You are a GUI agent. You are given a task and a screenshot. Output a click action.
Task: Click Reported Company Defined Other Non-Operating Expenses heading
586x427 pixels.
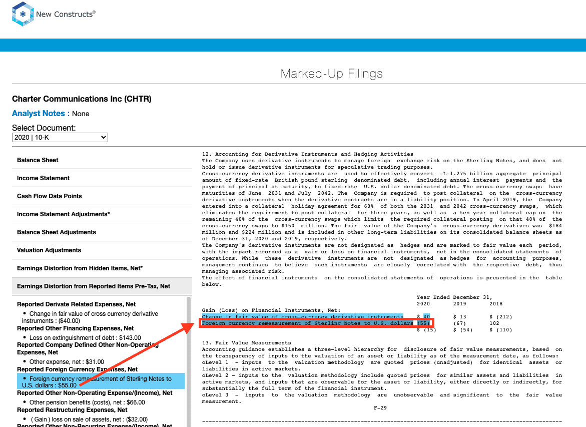coord(88,348)
